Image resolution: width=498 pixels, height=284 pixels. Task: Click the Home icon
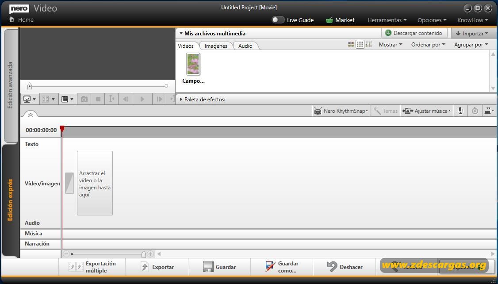(x=12, y=19)
